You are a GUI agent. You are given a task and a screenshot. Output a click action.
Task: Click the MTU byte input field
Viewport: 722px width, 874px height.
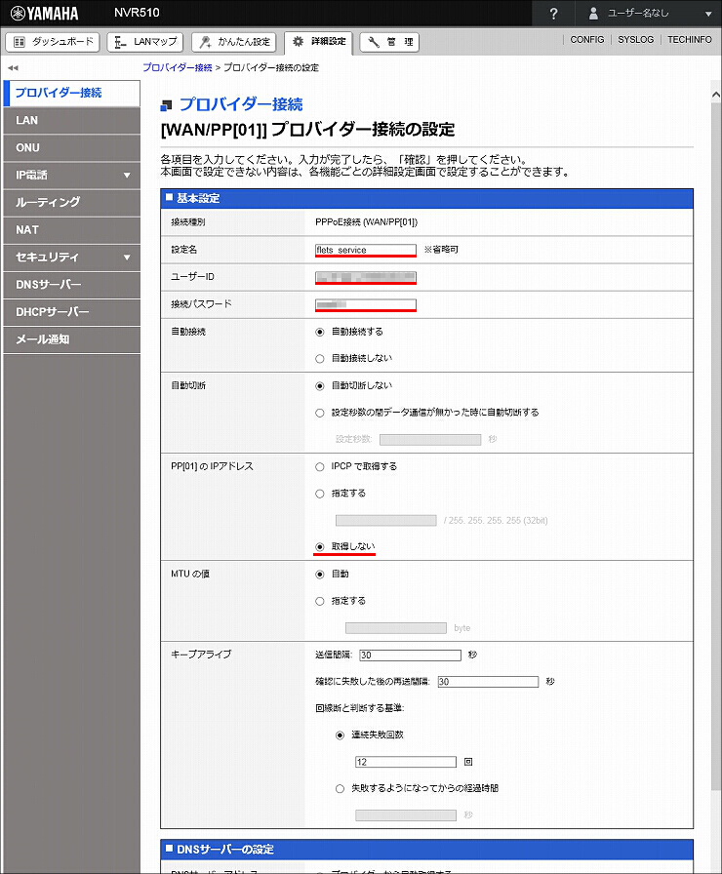tap(396, 628)
